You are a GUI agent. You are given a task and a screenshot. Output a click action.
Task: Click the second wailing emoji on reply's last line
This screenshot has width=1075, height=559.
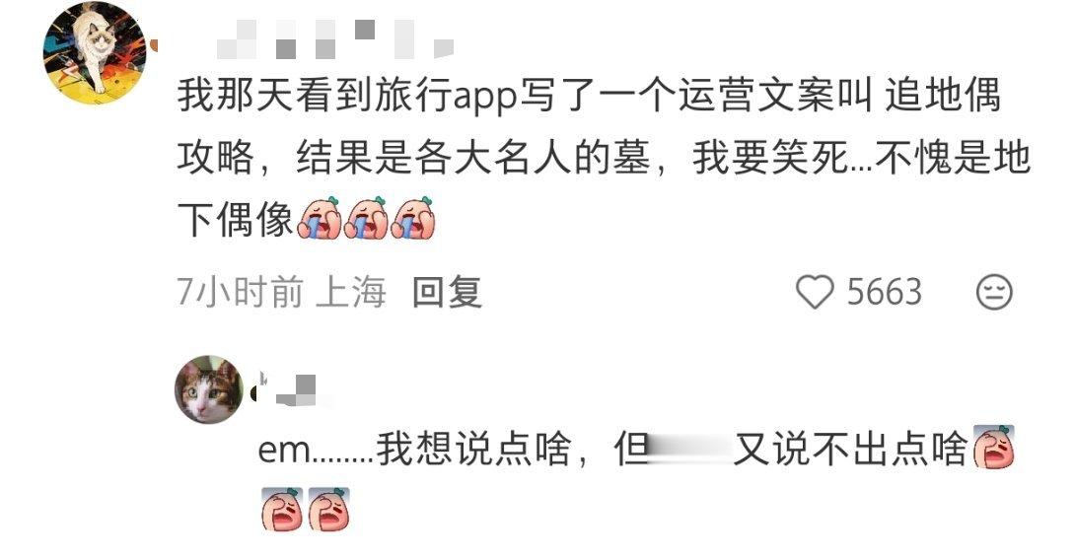(329, 509)
